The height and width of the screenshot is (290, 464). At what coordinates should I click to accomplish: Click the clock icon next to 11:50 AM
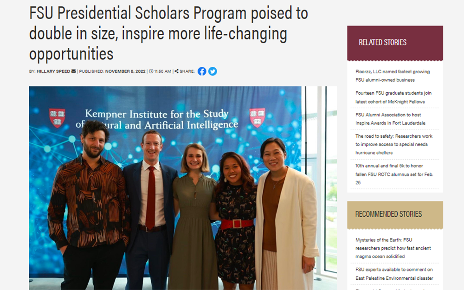click(x=150, y=71)
